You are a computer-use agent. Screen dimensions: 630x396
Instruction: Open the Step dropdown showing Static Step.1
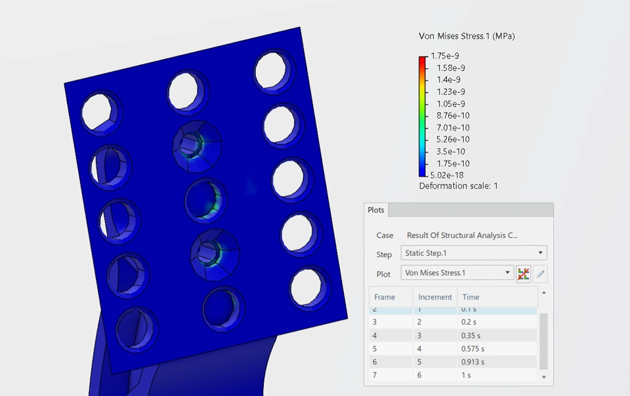pyautogui.click(x=474, y=253)
